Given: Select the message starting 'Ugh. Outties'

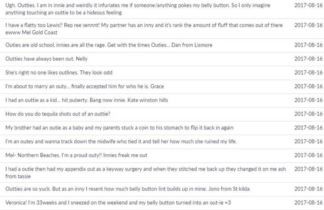Looking at the screenshot, I should click(x=162, y=9).
